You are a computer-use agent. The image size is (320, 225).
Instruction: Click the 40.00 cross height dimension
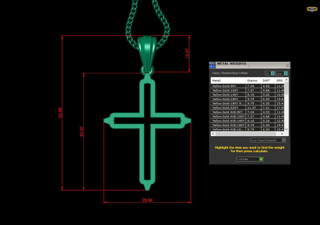[x=81, y=132]
